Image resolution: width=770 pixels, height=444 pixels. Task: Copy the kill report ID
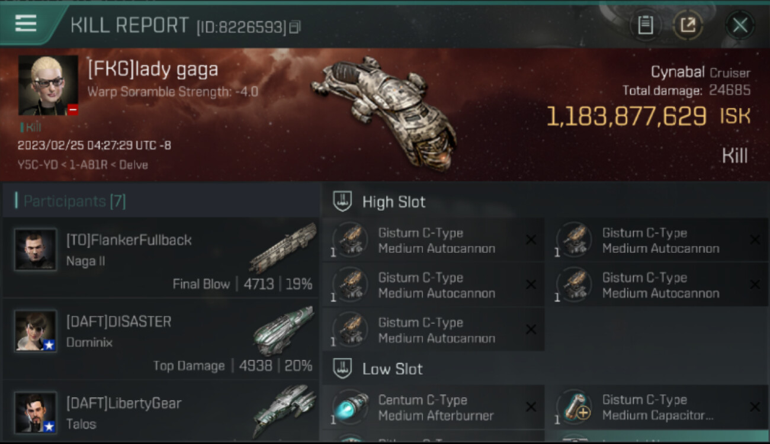click(295, 27)
